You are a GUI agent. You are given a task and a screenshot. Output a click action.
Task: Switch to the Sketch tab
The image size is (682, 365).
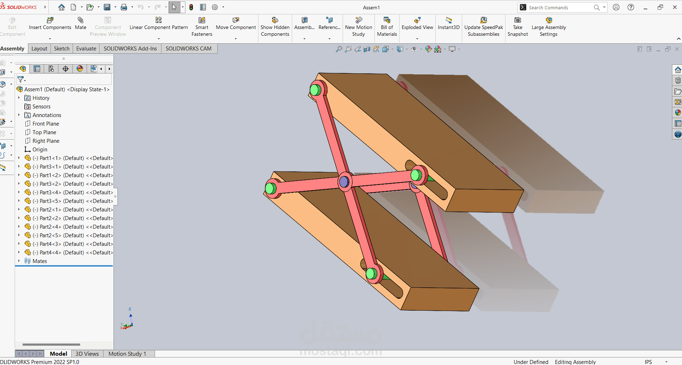coord(62,49)
